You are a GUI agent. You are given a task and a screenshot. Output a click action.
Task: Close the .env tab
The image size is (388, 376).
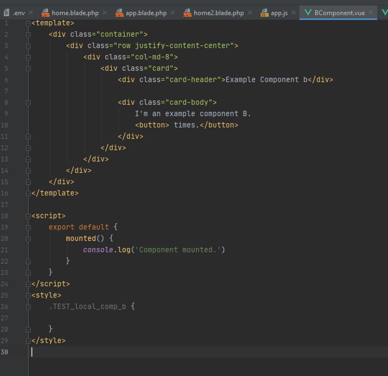coord(31,12)
